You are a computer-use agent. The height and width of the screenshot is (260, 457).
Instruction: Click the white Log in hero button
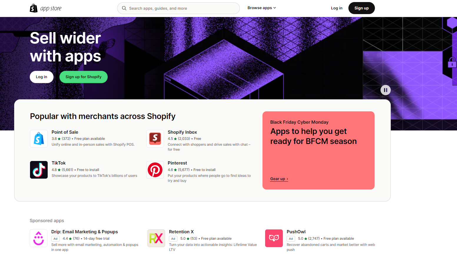click(x=41, y=77)
